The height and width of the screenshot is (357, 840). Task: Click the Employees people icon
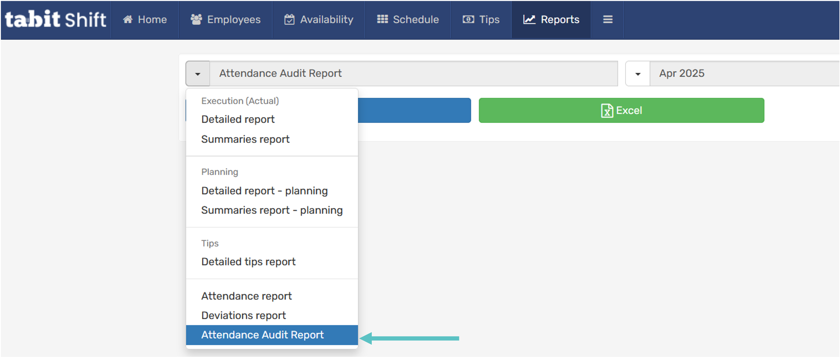pyautogui.click(x=196, y=20)
